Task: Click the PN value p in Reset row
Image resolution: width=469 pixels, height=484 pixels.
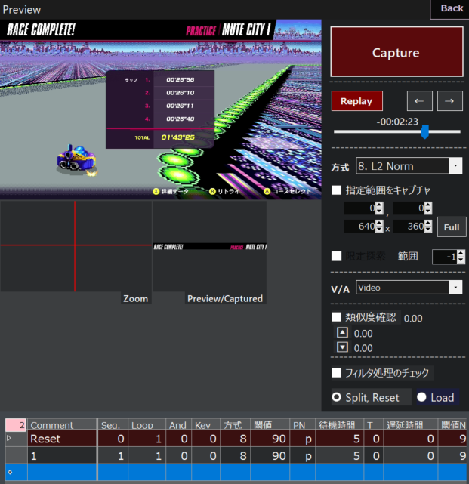Action: click(x=302, y=438)
